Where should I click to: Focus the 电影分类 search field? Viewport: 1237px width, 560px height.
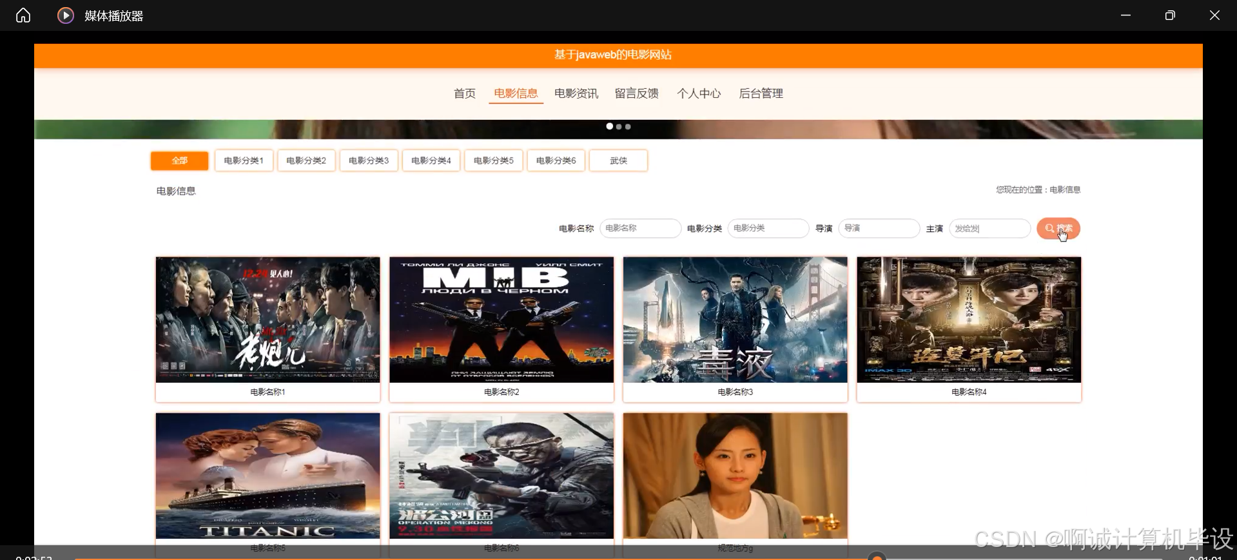pyautogui.click(x=768, y=228)
